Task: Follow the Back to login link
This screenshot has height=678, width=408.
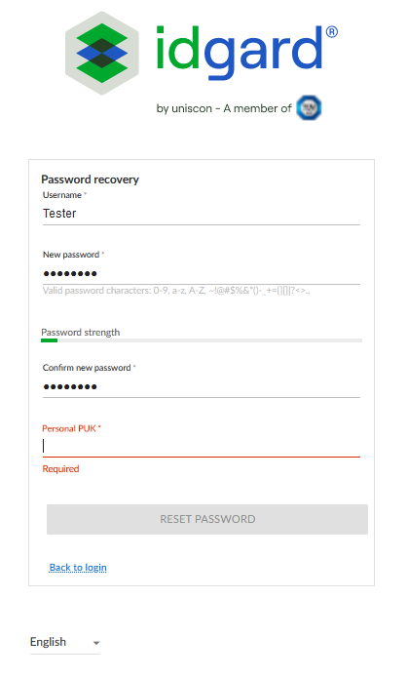Action: tap(78, 568)
